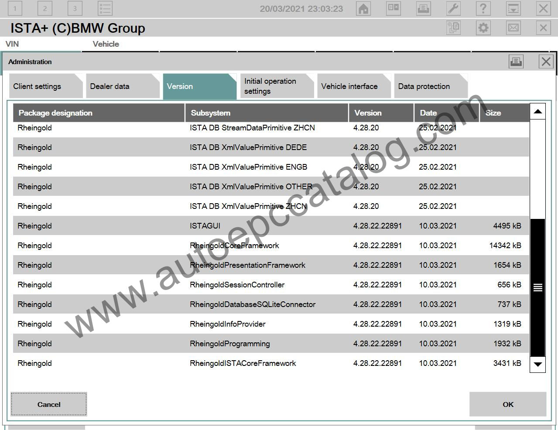Select the RheingoldCoreFramework row

click(x=271, y=246)
